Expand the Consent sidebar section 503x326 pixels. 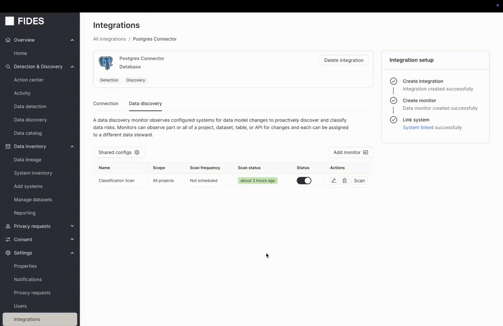pyautogui.click(x=72, y=240)
